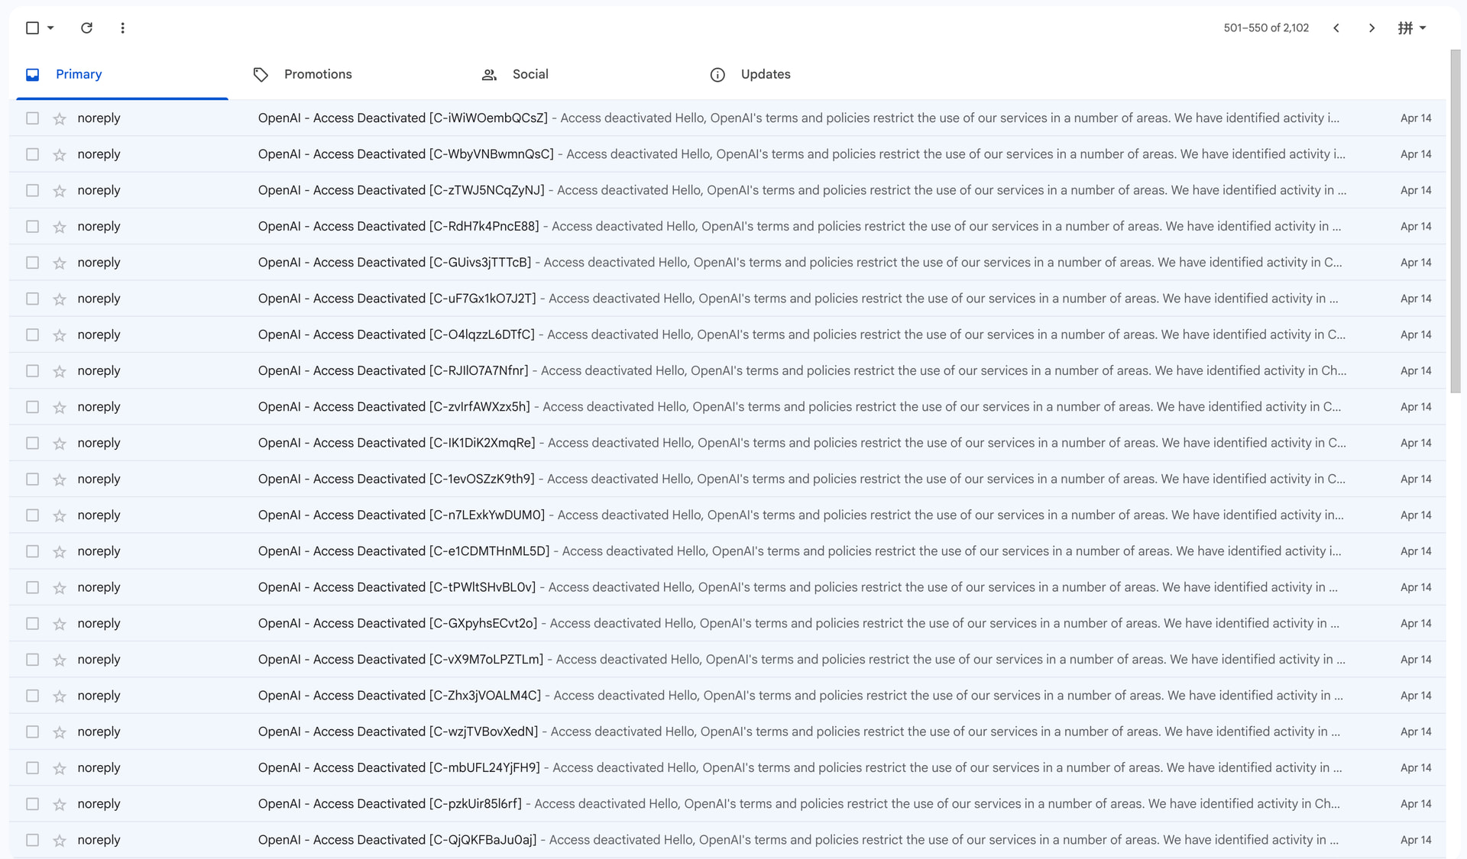Go to the newer page of emails

(1336, 27)
